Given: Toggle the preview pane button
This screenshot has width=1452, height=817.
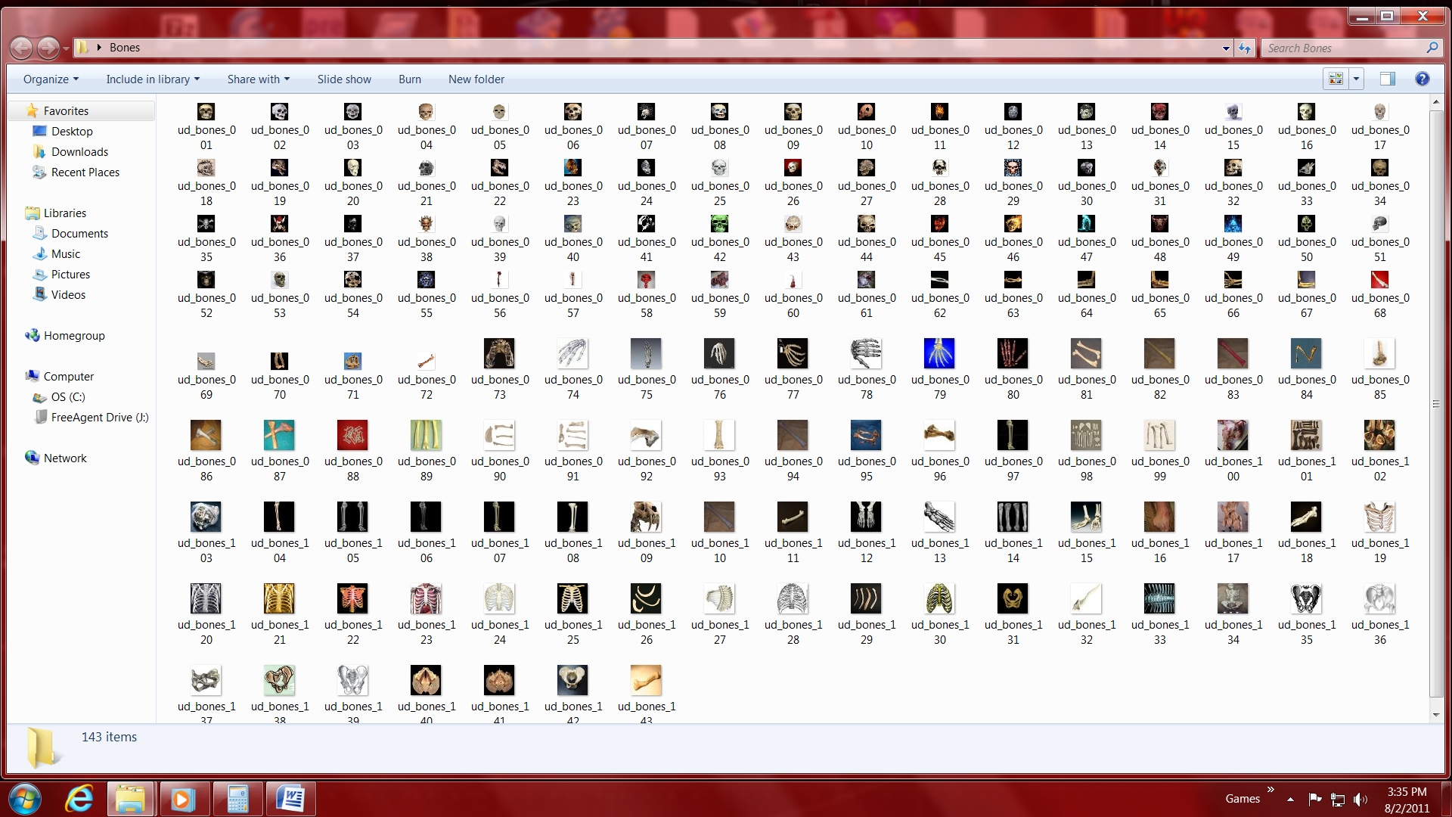Looking at the screenshot, I should (x=1387, y=79).
